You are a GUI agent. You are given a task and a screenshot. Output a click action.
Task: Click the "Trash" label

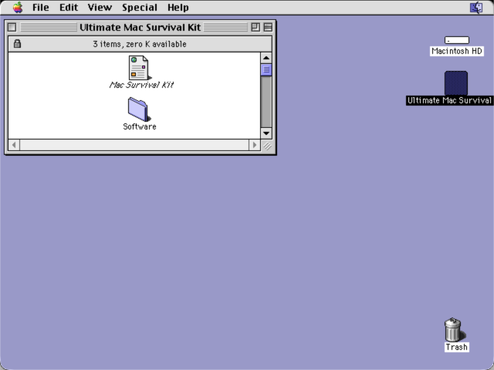456,347
